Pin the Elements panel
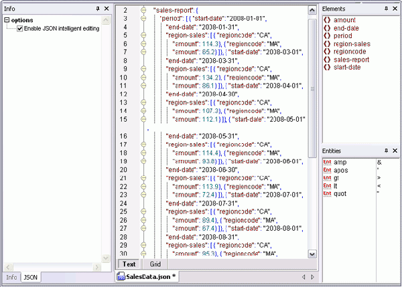Viewport: 402px width, 287px height. coord(386,9)
